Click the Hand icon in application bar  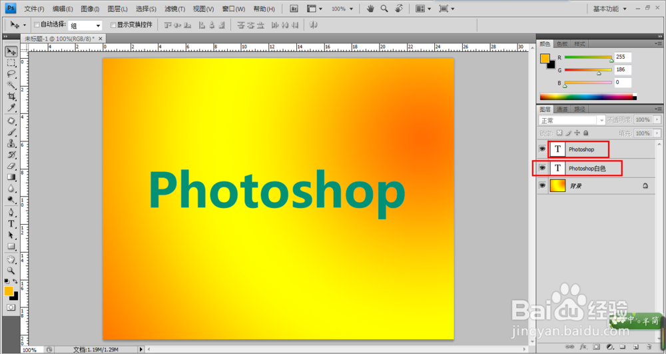[370, 9]
